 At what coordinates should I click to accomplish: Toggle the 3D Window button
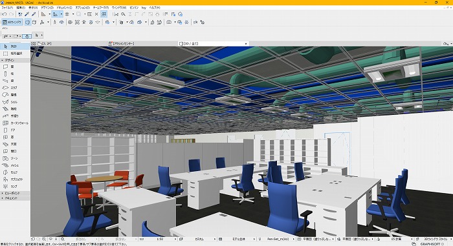tap(12, 22)
